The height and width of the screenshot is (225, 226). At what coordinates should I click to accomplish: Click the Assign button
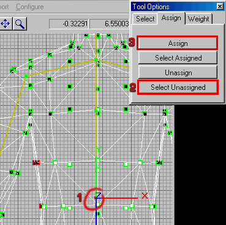(178, 43)
